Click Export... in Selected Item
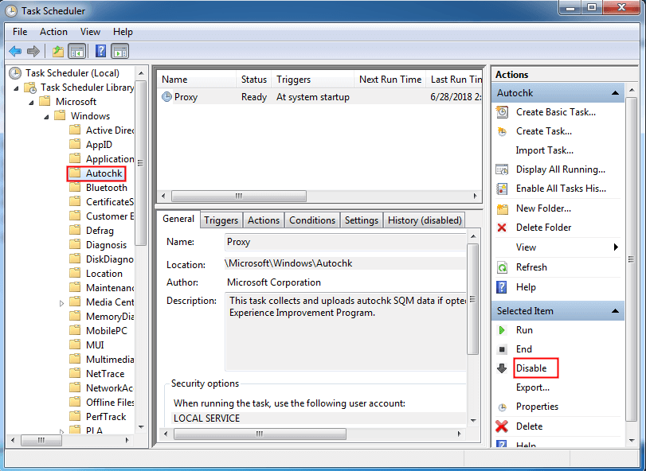 (x=533, y=387)
